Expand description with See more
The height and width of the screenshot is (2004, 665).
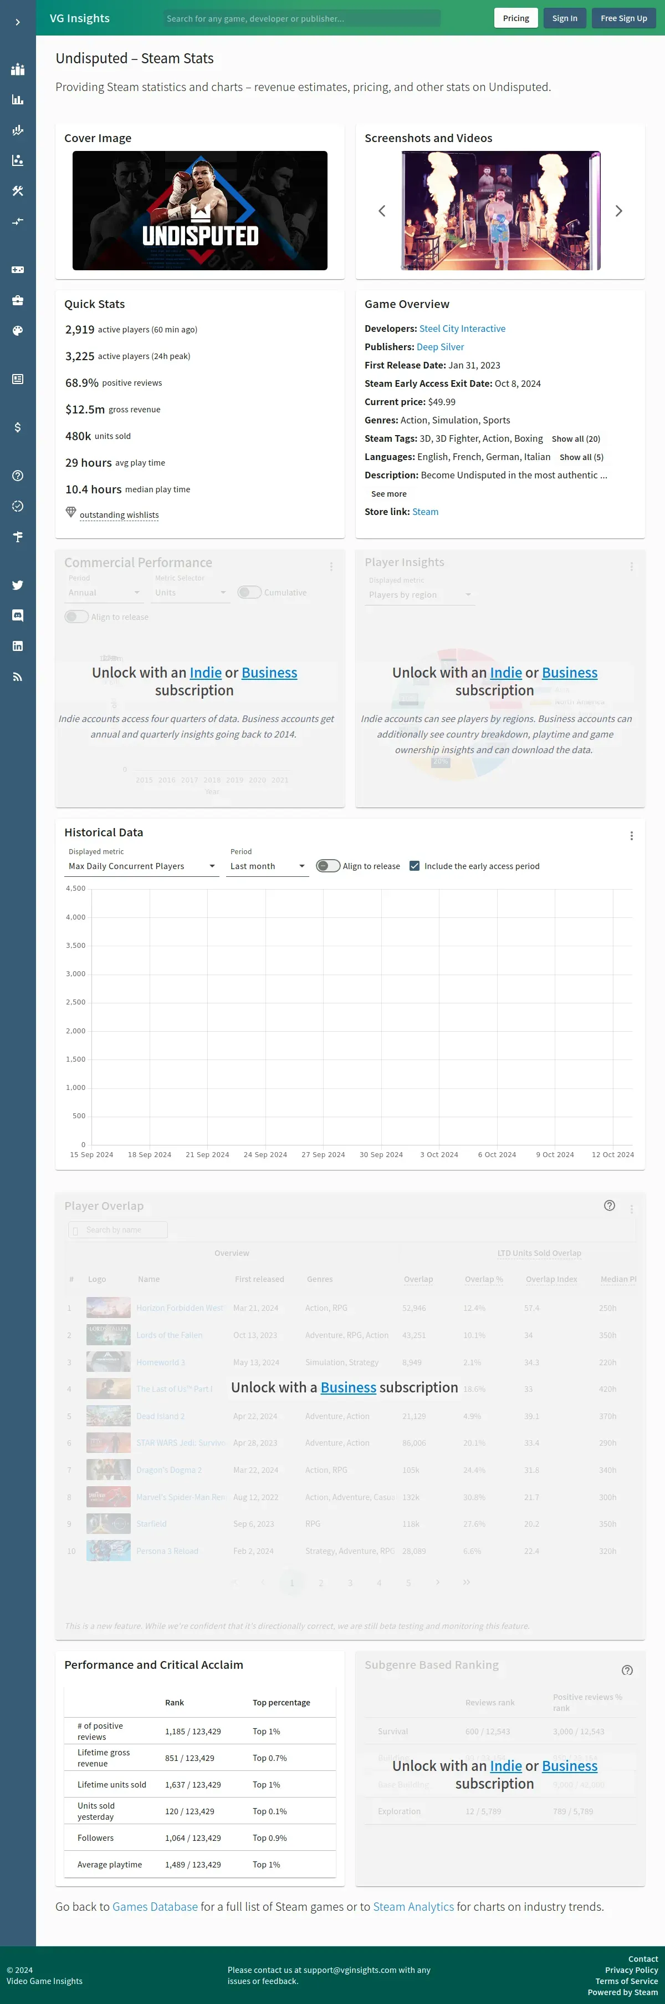[x=388, y=494]
